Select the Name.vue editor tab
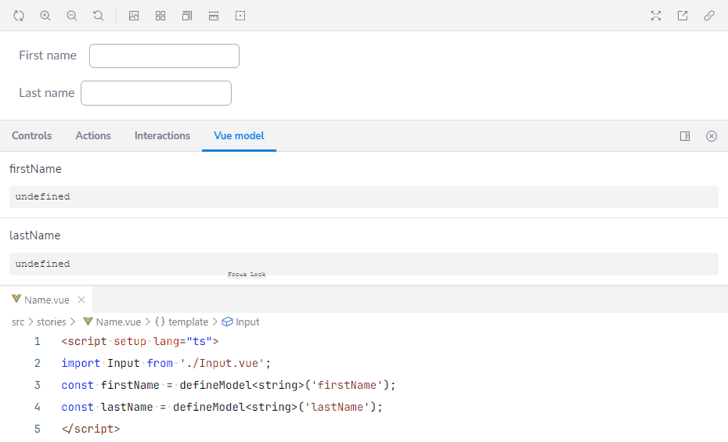728x442 pixels. [x=46, y=300]
